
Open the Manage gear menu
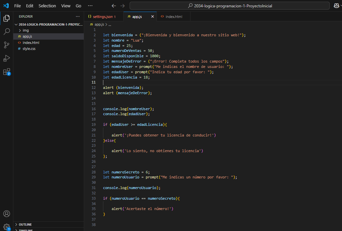point(7,227)
